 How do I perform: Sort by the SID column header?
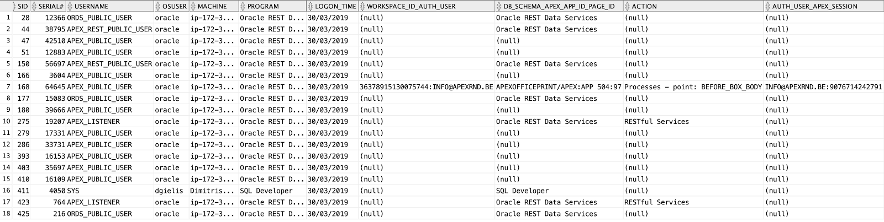point(23,6)
